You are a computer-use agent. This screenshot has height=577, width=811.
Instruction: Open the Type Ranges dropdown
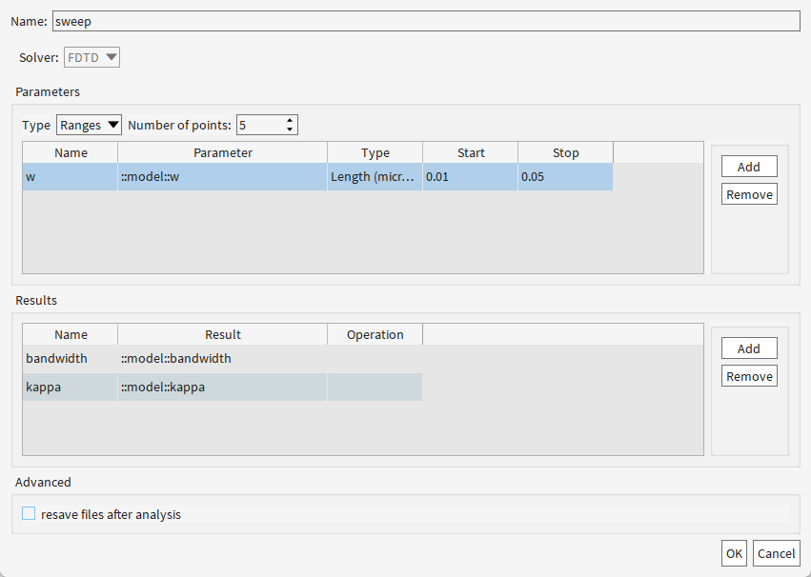pos(89,125)
